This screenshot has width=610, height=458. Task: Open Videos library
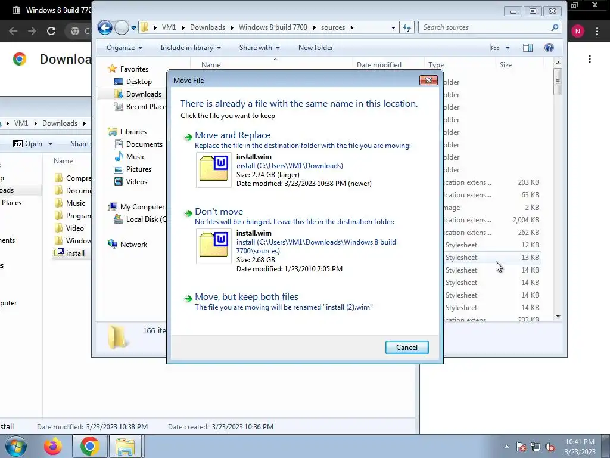[x=136, y=181]
